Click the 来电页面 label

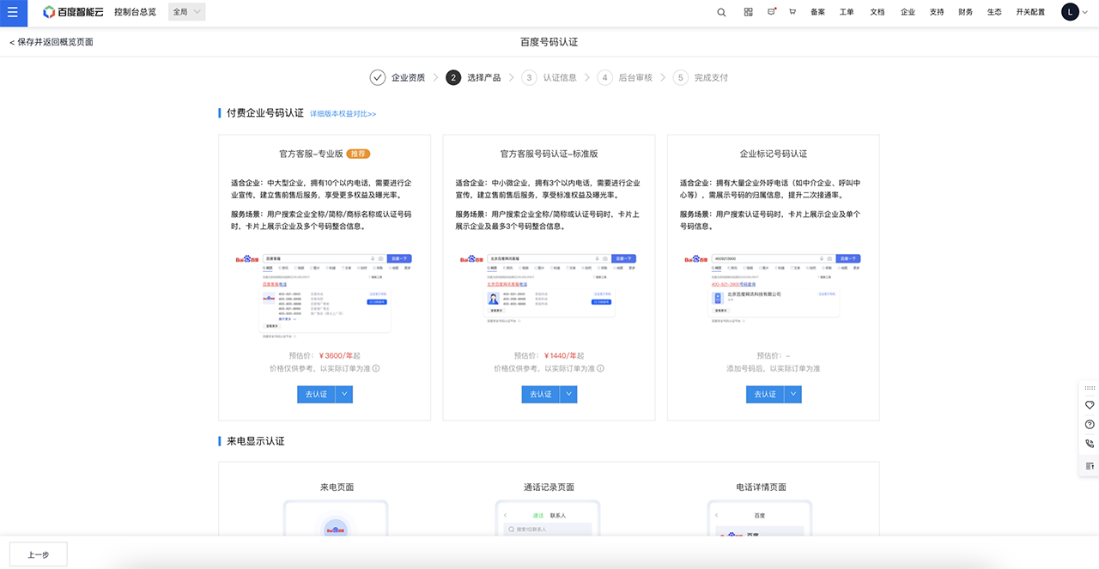[x=337, y=487]
